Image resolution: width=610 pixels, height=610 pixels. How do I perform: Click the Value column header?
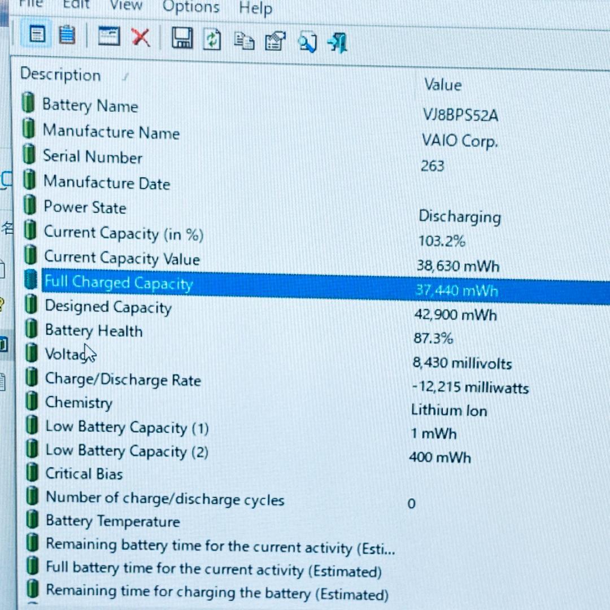pyautogui.click(x=442, y=84)
